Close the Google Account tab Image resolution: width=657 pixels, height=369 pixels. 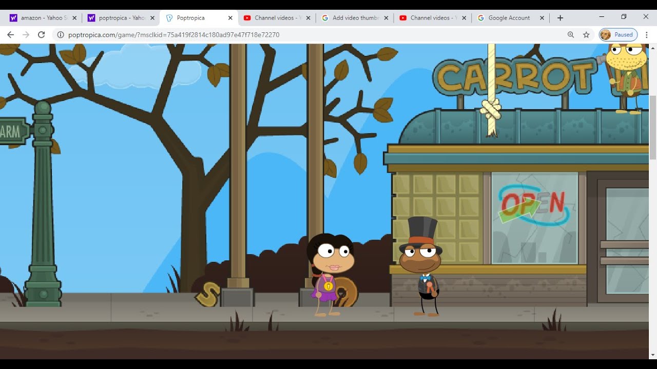(x=542, y=17)
